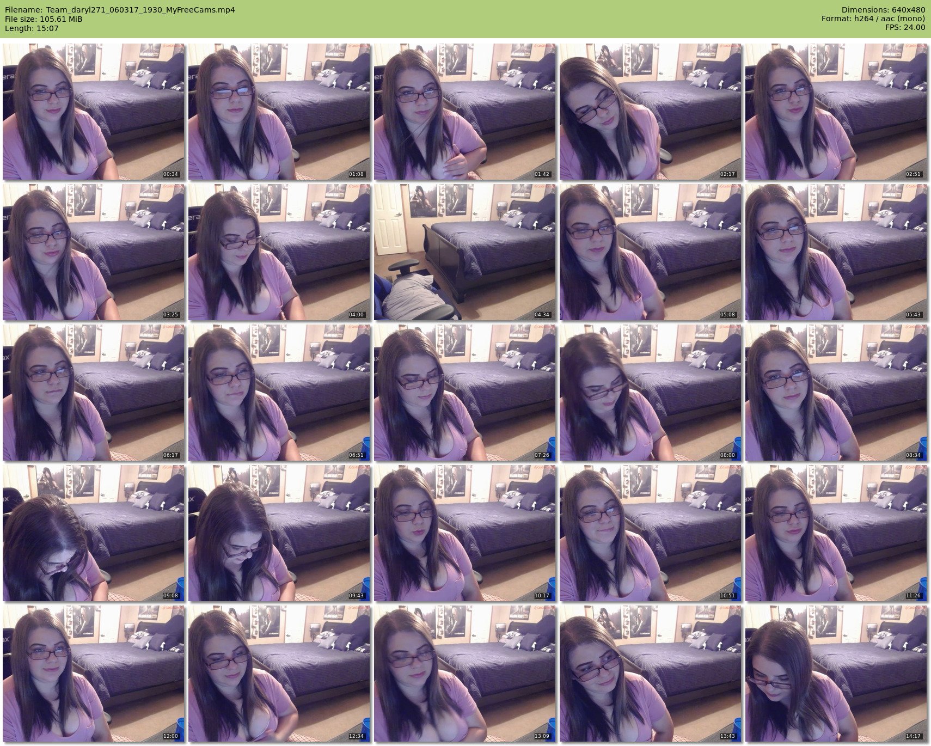Click the thumbnail timestamped 00:34
This screenshot has width=931, height=746.
pyautogui.click(x=94, y=112)
